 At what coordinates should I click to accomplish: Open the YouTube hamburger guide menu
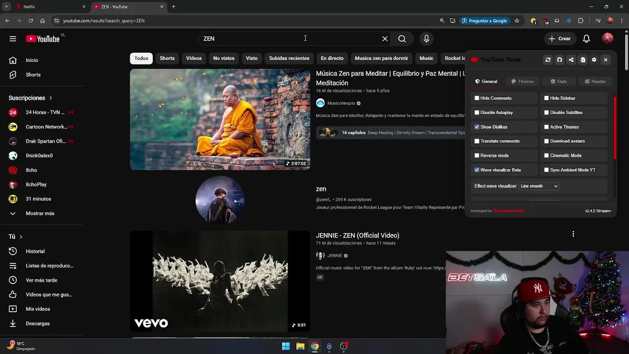(x=13, y=39)
